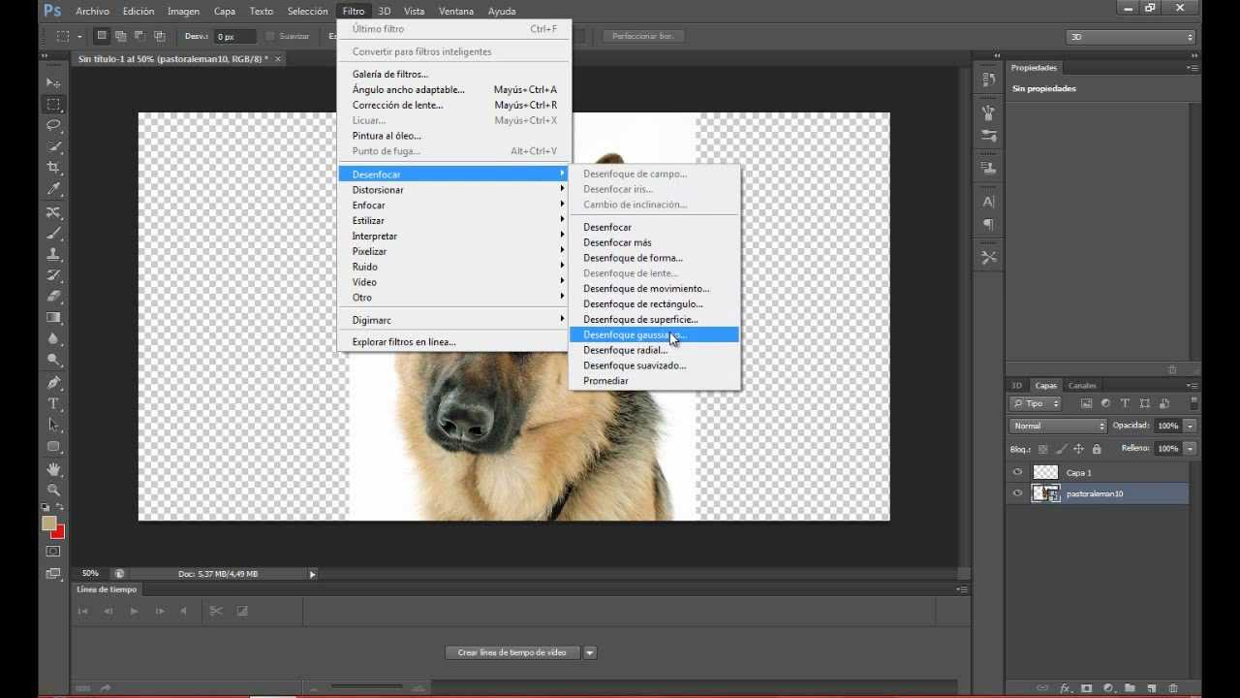Choose Desenfoque gaussiano from submenu
The width and height of the screenshot is (1240, 698).
tap(654, 334)
